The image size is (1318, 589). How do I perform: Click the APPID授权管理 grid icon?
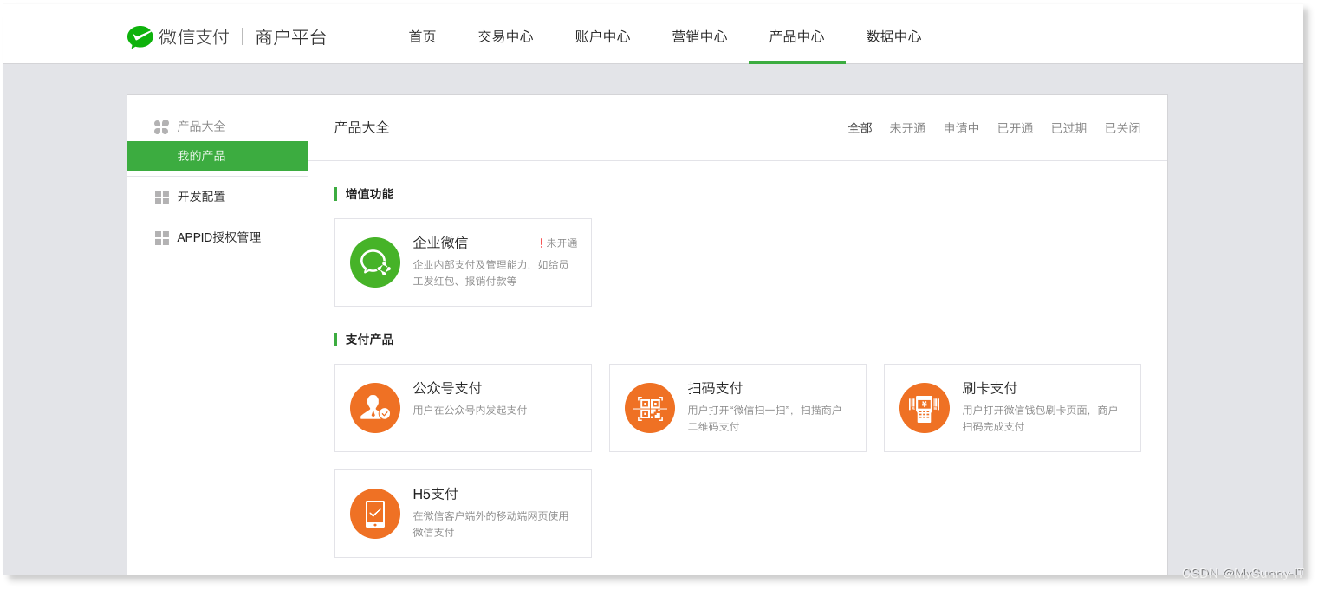tap(162, 237)
